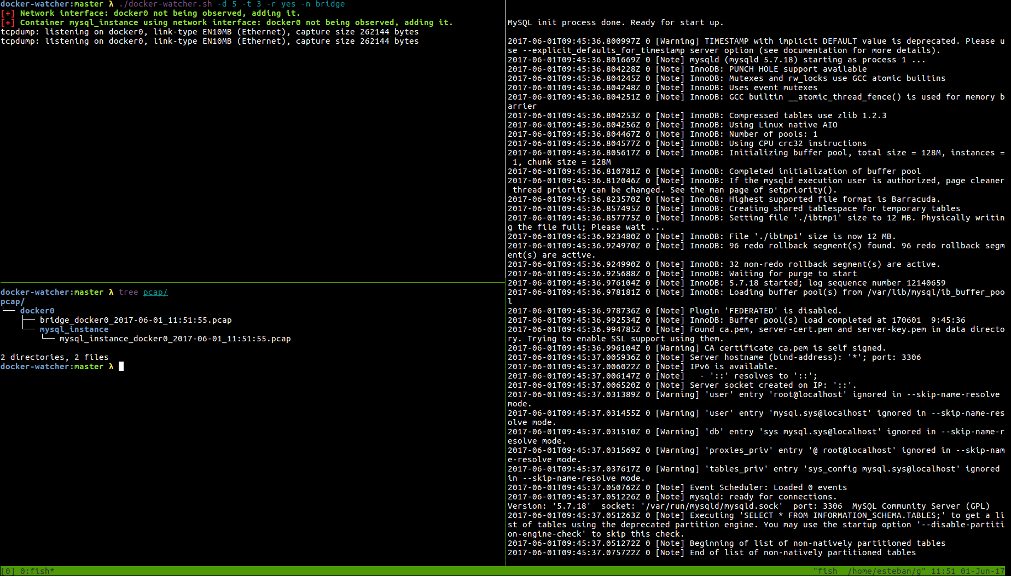Focus the right pane at 'MySQL init process done'
1011x576 pixels.
615,22
